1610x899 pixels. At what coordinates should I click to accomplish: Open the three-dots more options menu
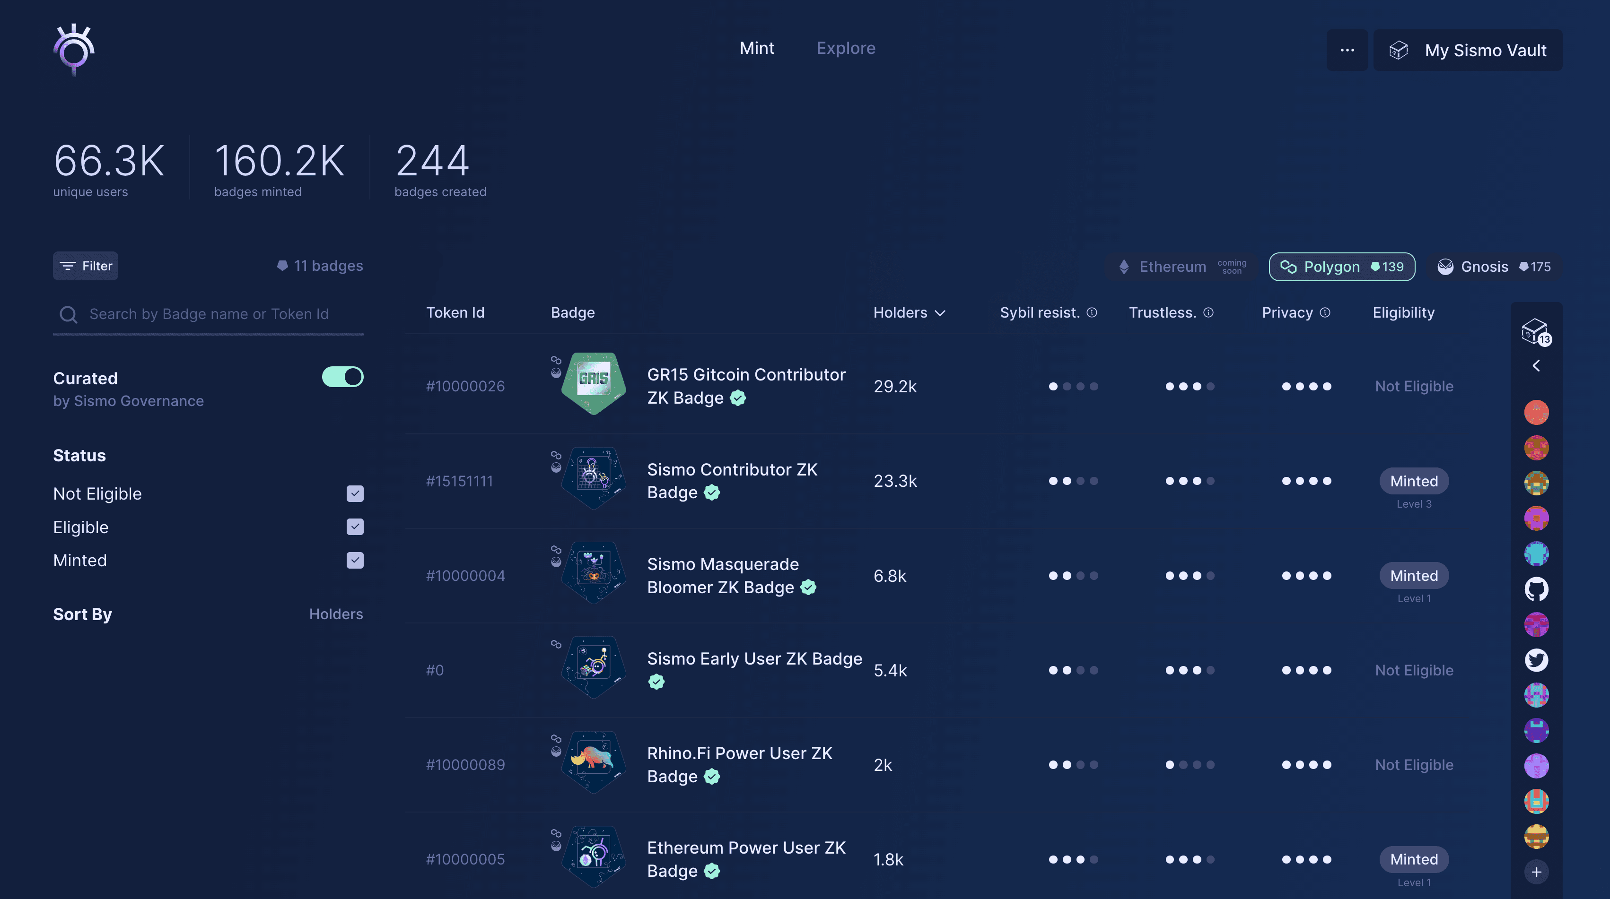pos(1347,50)
